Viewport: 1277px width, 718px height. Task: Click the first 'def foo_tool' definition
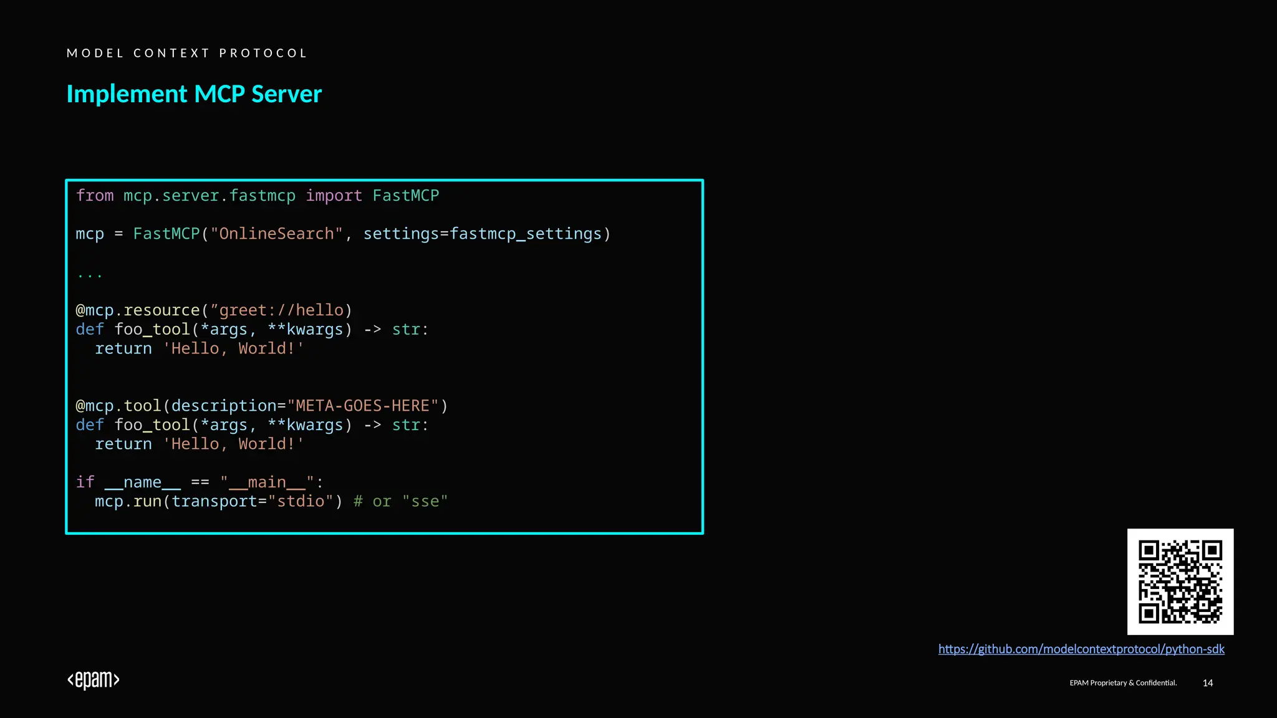click(x=252, y=330)
